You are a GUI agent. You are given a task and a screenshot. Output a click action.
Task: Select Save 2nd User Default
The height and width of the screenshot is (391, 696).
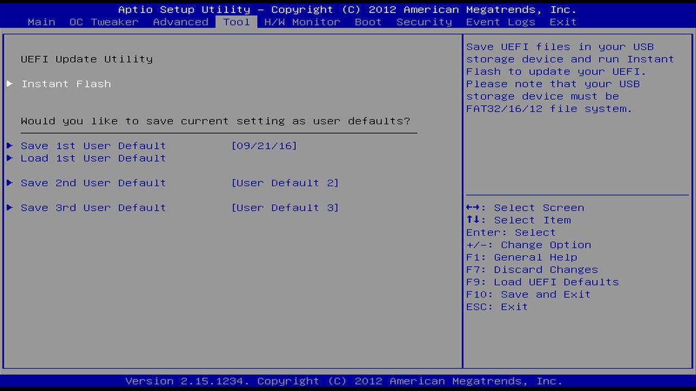pyautogui.click(x=93, y=183)
